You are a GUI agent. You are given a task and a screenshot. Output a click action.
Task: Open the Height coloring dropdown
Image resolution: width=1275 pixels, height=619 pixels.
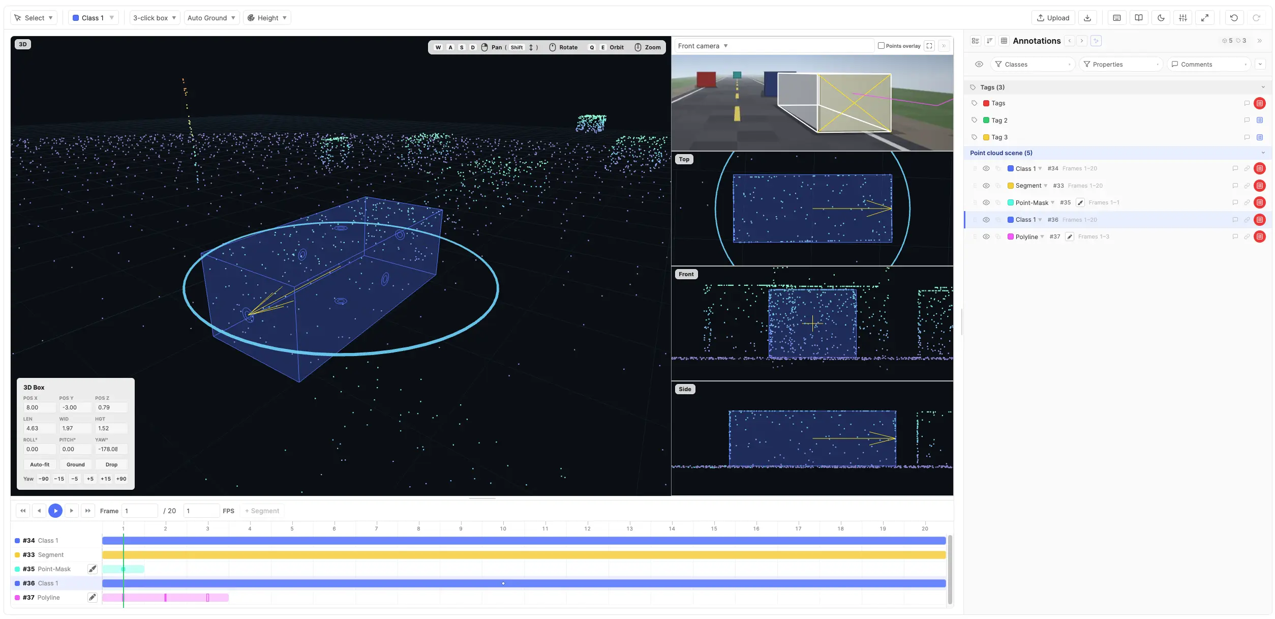click(267, 18)
